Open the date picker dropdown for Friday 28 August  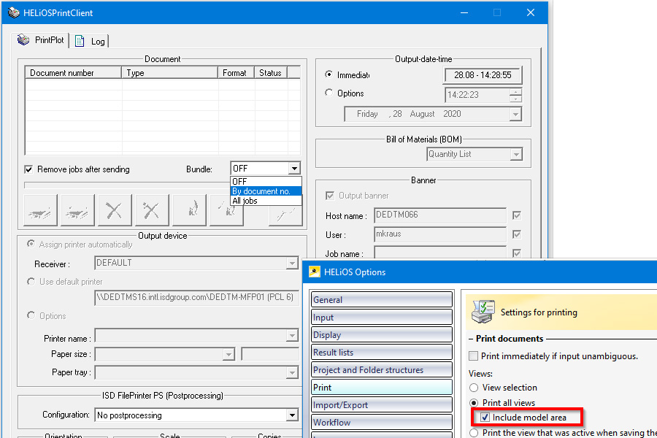[x=515, y=115]
